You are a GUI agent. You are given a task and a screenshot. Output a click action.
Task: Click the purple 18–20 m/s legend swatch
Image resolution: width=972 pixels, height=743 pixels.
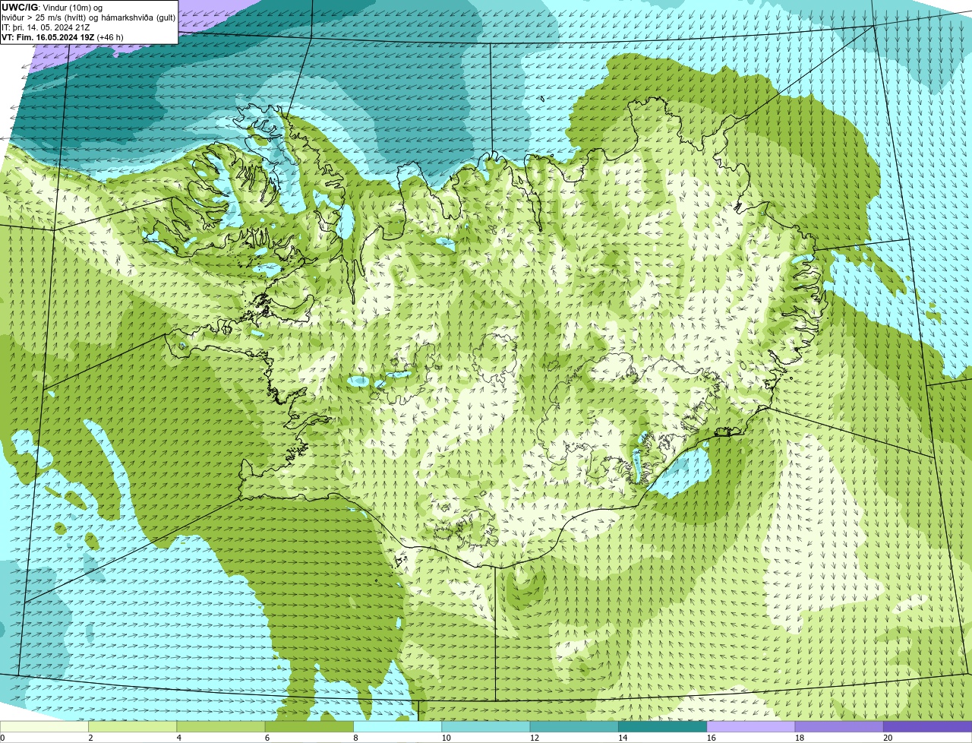[839, 726]
